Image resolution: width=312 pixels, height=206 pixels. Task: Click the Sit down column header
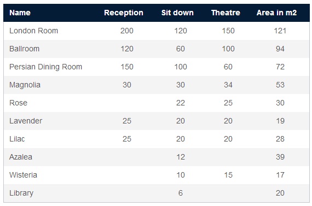(x=177, y=13)
